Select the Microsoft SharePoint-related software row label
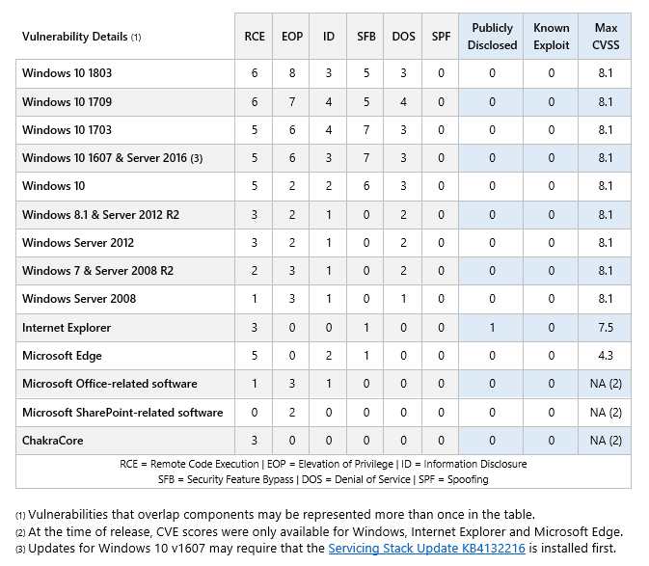The height and width of the screenshot is (566, 649). [x=122, y=413]
